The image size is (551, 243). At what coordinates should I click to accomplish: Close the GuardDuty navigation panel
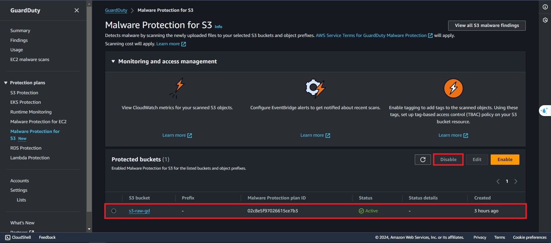(76, 10)
